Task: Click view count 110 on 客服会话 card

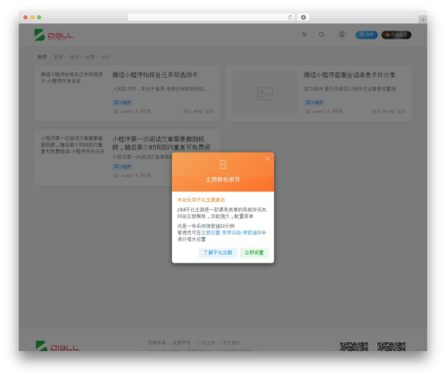Action: tap(389, 112)
